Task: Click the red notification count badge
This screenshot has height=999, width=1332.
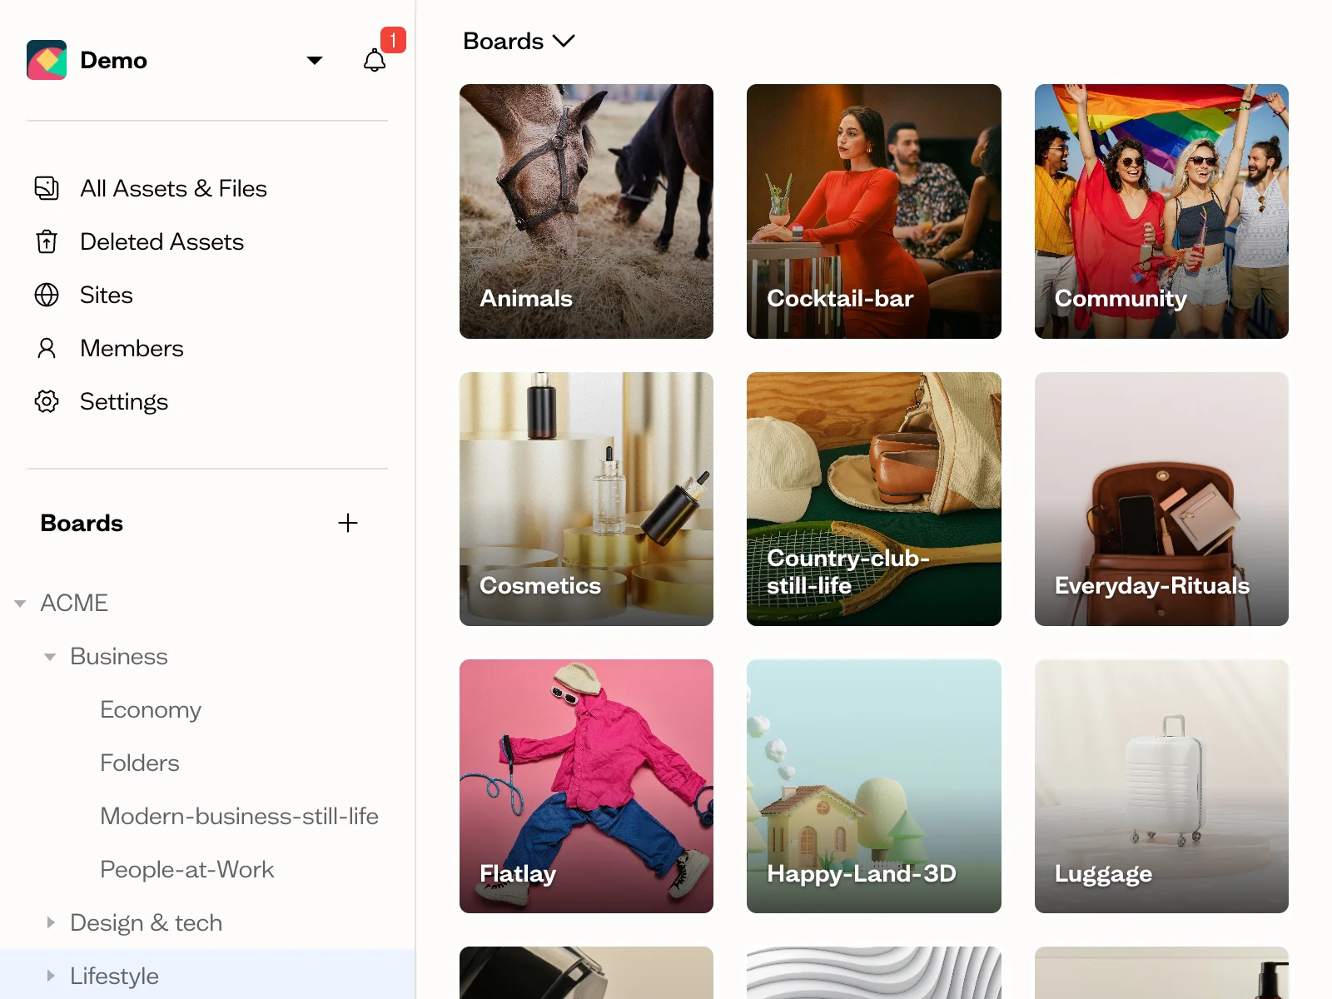Action: (x=393, y=40)
